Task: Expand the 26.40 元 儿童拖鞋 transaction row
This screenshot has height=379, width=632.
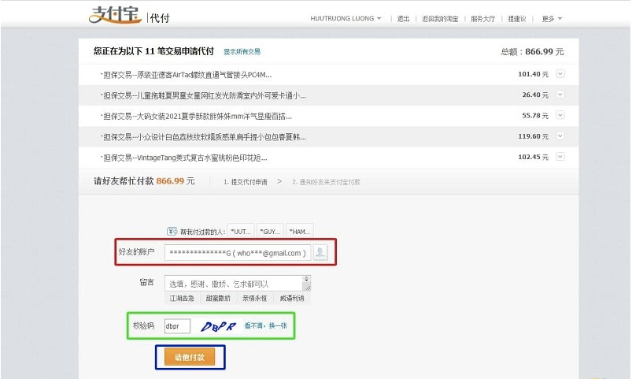Action: click(560, 95)
